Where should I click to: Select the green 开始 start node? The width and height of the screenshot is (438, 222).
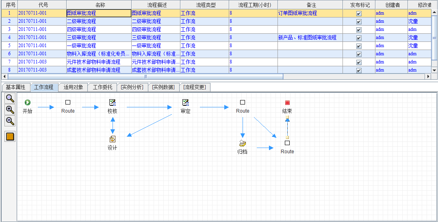(28, 102)
